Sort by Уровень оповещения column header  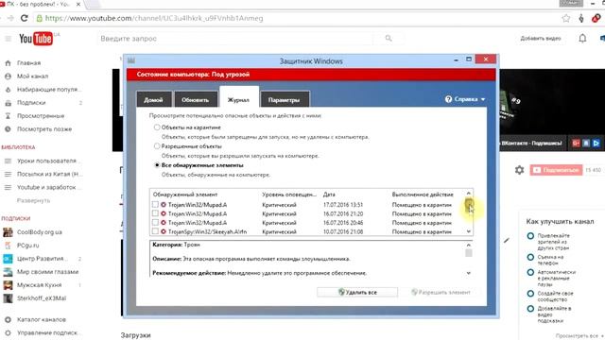[x=289, y=195]
